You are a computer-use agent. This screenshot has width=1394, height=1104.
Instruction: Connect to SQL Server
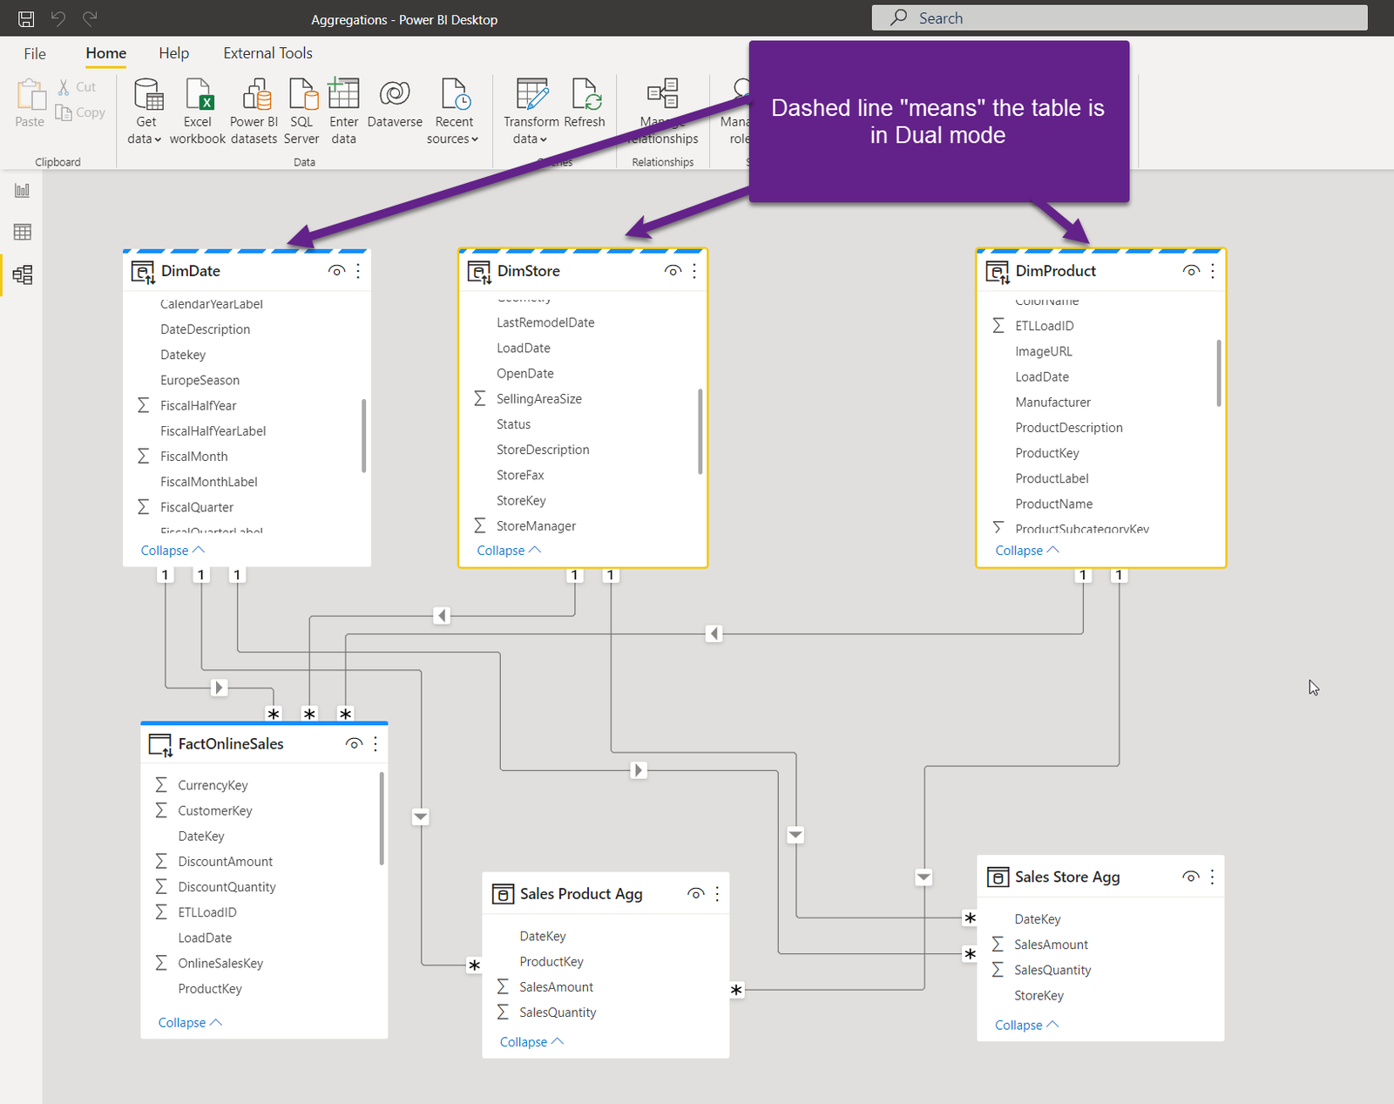tap(301, 109)
